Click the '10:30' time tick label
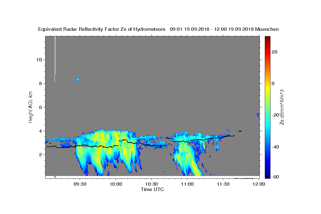321x214 pixels. 151,184
